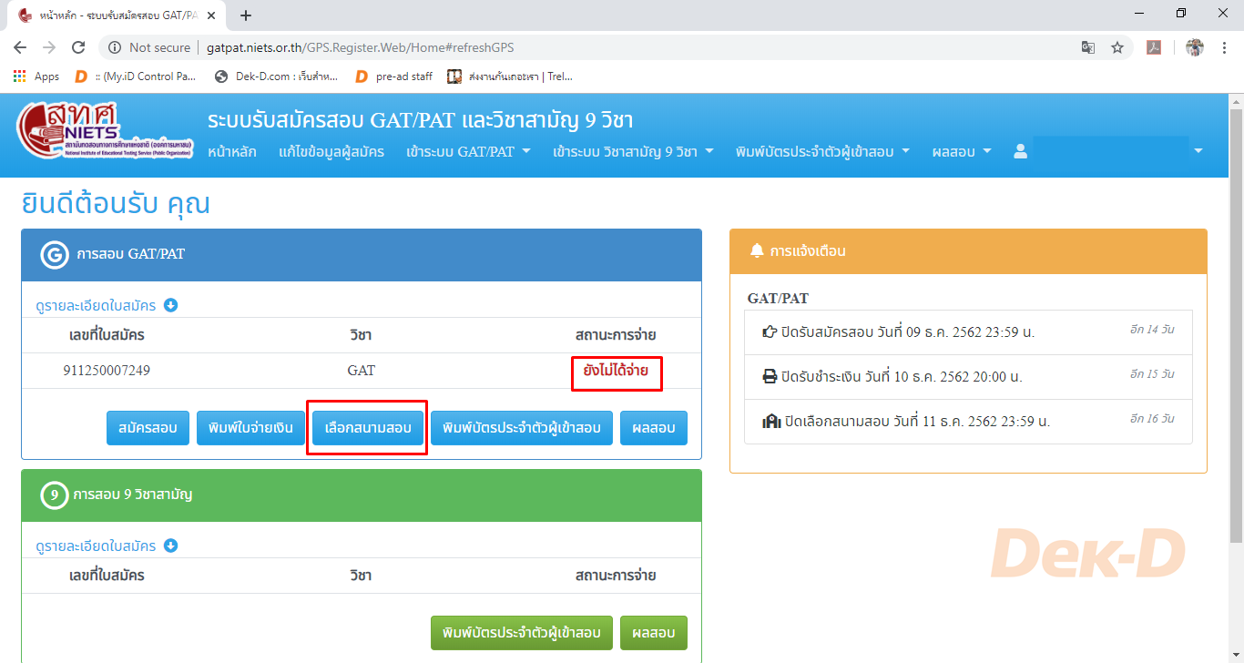Click the user profile icon in navbar
Viewport: 1244px width, 663px height.
click(1020, 151)
